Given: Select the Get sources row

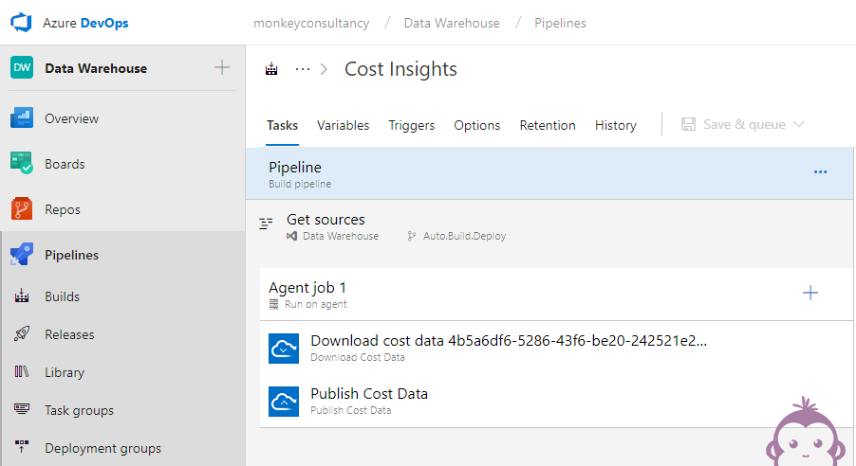Looking at the screenshot, I should tap(549, 226).
